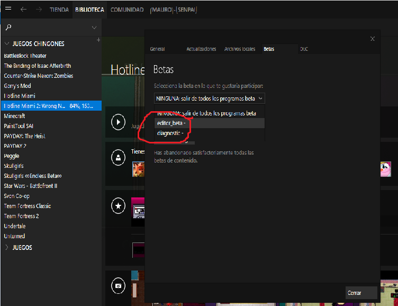The height and width of the screenshot is (306, 398).
Task: Switch to the DLC tab
Action: point(304,49)
